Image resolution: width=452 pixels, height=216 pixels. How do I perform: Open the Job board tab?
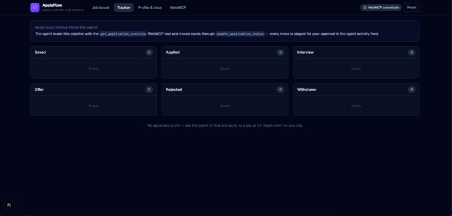(x=100, y=7)
